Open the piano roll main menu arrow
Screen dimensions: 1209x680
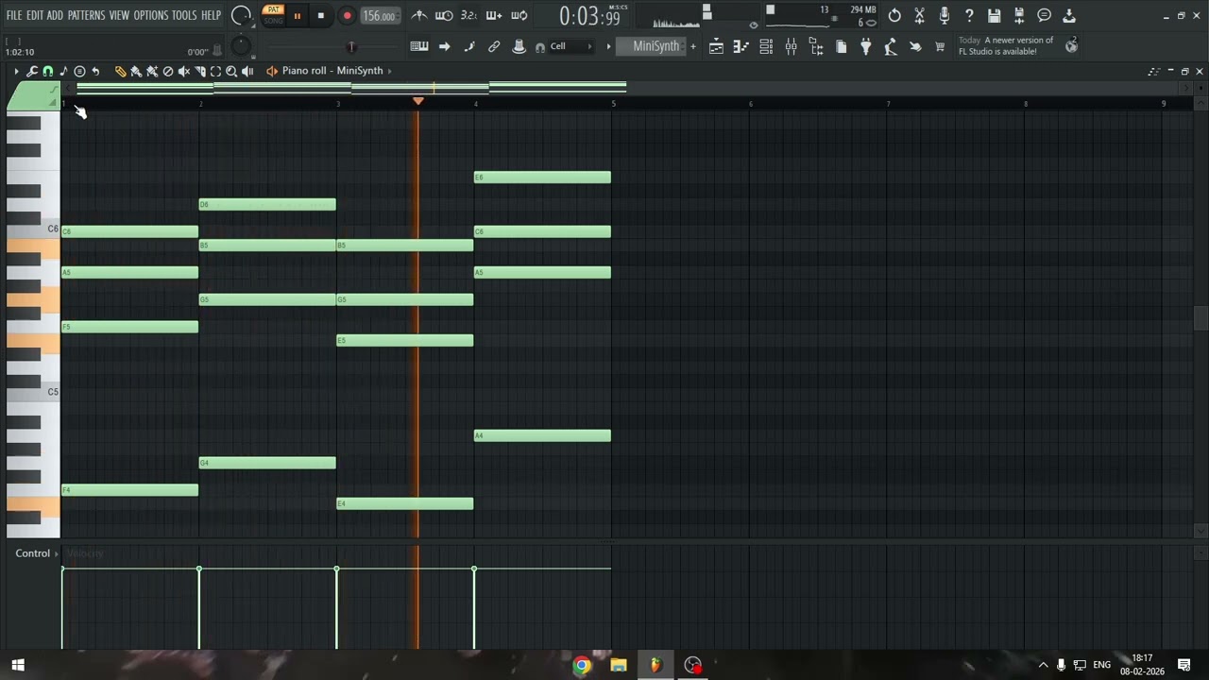point(16,71)
